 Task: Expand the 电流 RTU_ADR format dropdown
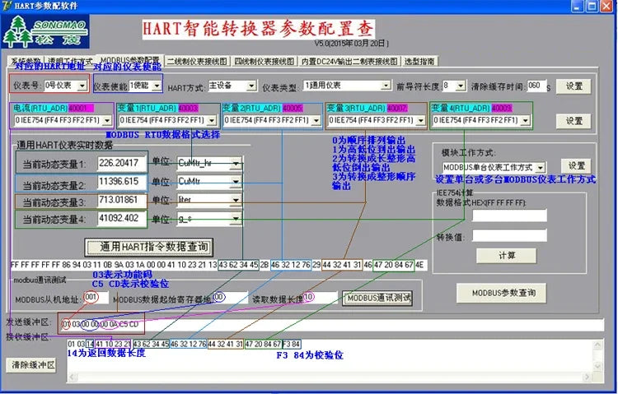[63, 120]
